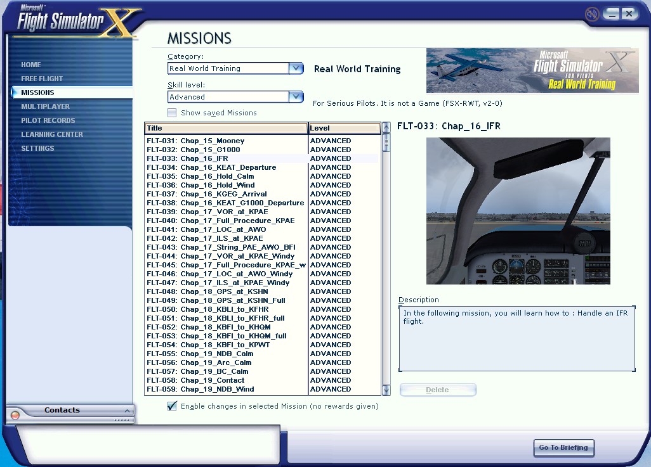Open PILOT RECORDS in the sidebar
This screenshot has width=651, height=467.
[x=48, y=120]
